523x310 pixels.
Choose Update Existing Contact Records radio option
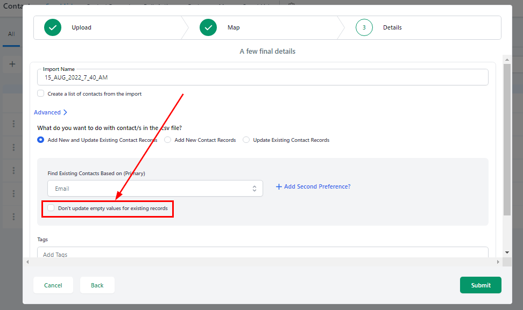click(246, 140)
